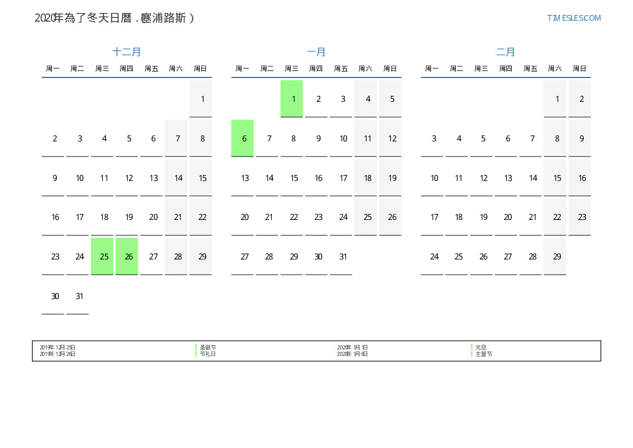Click the 周日 header under 二月
The width and height of the screenshot is (633, 448).
[x=579, y=69]
